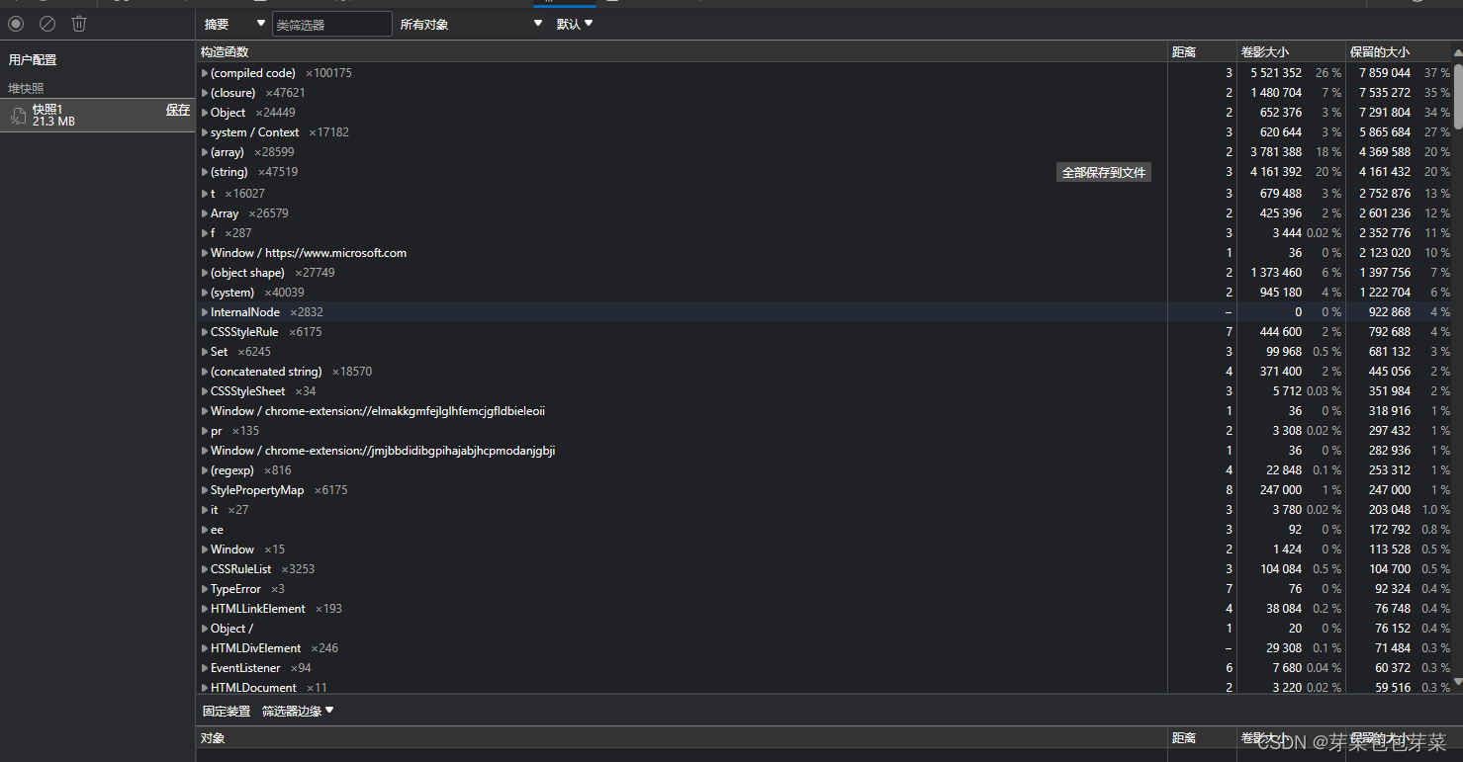Click the 用户配置 sidebar heading
Viewport: 1463px width, 762px height.
(x=33, y=60)
